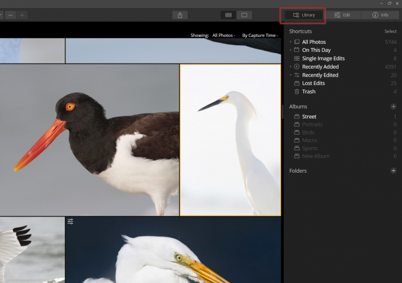This screenshot has width=402, height=283.
Task: Add a new album with plus button
Action: point(393,106)
